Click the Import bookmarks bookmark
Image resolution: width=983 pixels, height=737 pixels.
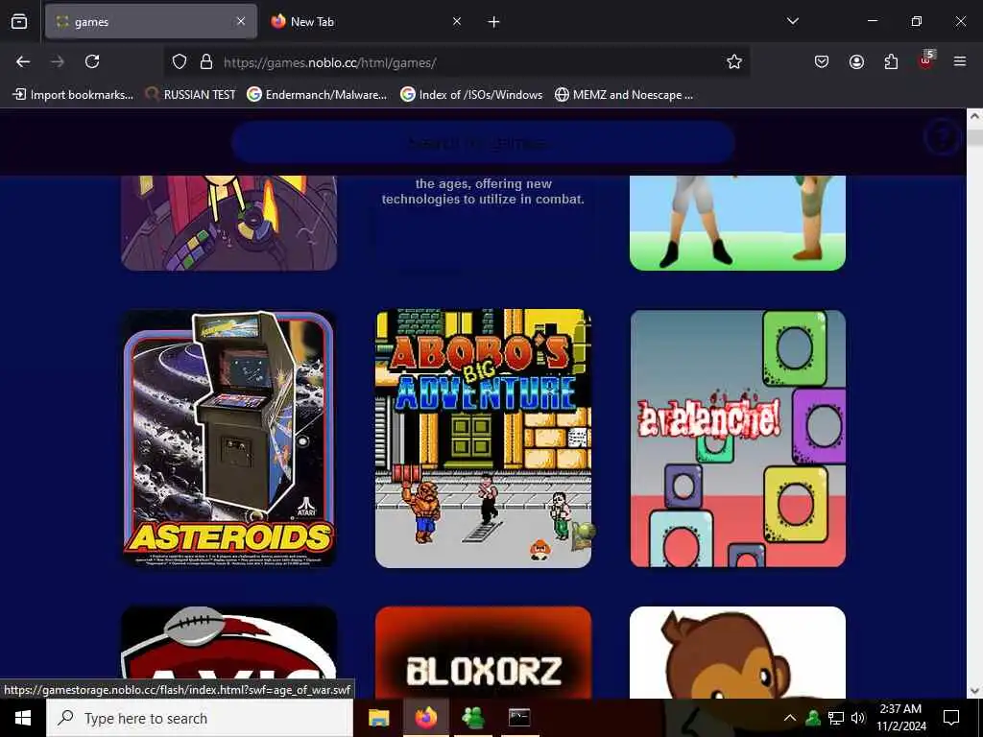coord(73,95)
